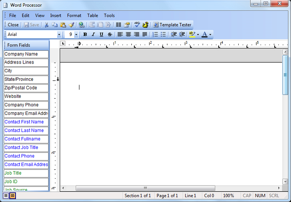Image resolution: width=291 pixels, height=202 pixels.
Task: Insert State/Province form field
Action: [26, 79]
